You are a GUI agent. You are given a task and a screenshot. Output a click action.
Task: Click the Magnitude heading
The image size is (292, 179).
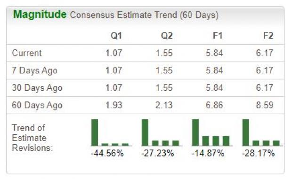[x=40, y=14]
